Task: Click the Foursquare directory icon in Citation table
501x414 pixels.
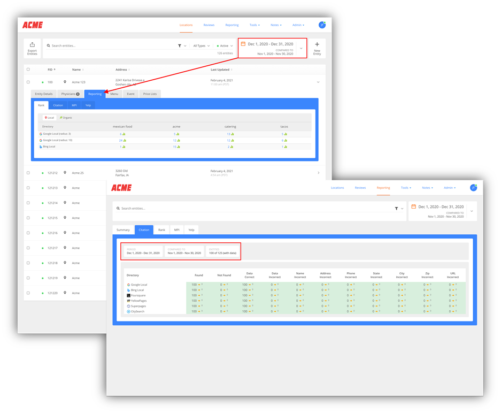Action: [128, 295]
